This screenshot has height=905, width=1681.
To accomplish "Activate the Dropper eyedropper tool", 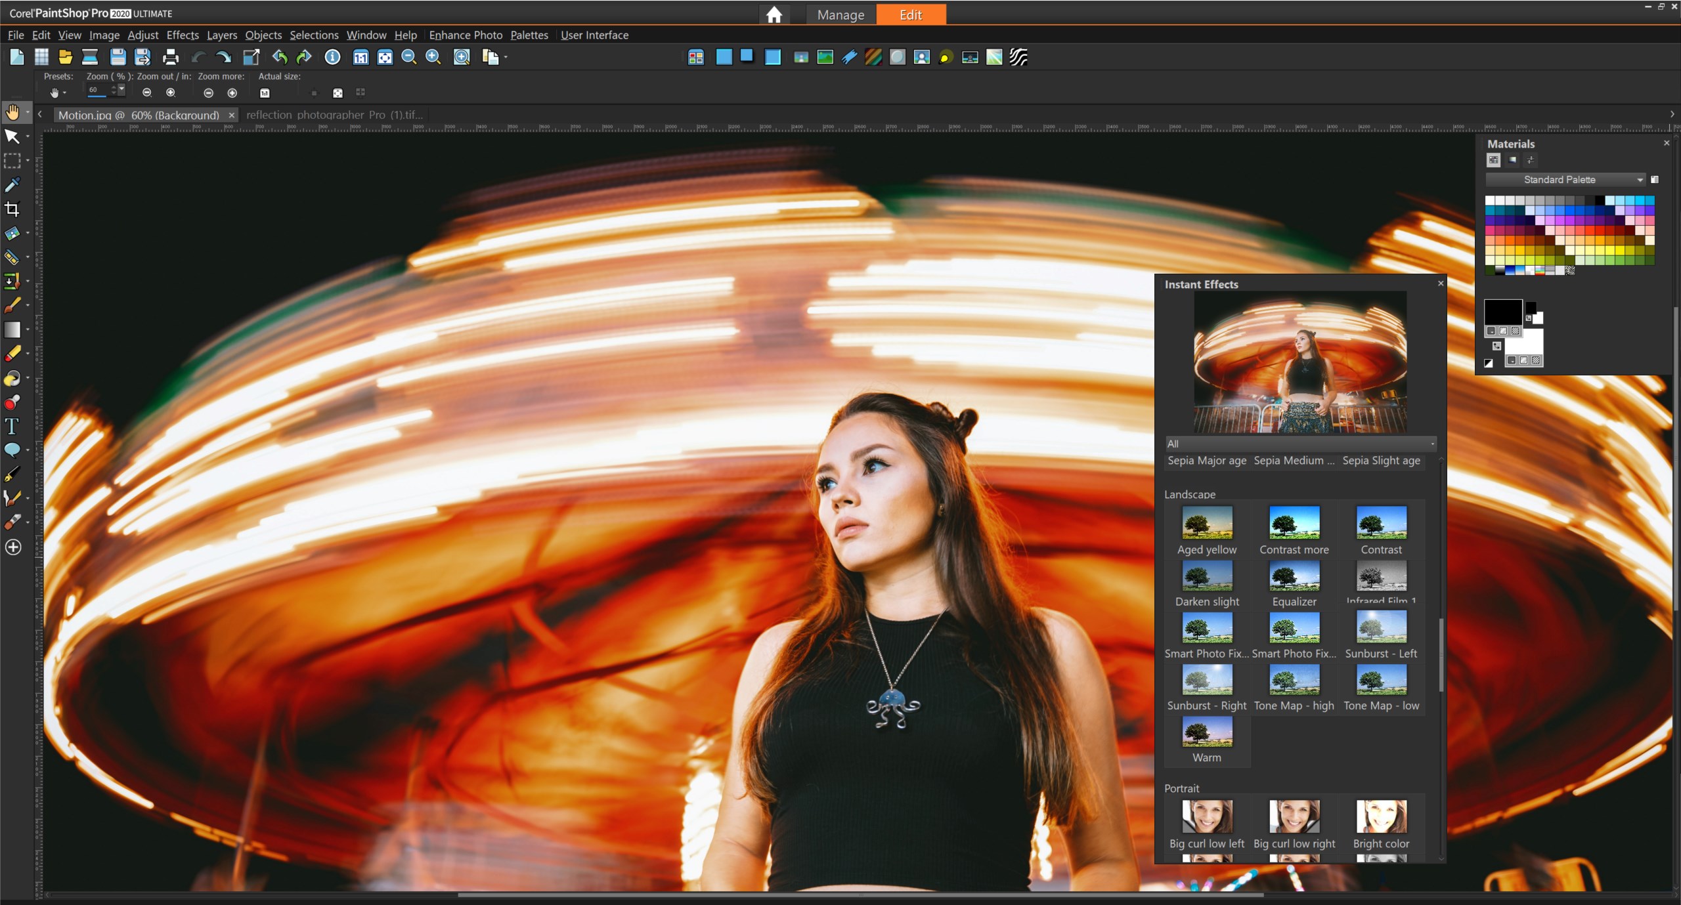I will (12, 185).
